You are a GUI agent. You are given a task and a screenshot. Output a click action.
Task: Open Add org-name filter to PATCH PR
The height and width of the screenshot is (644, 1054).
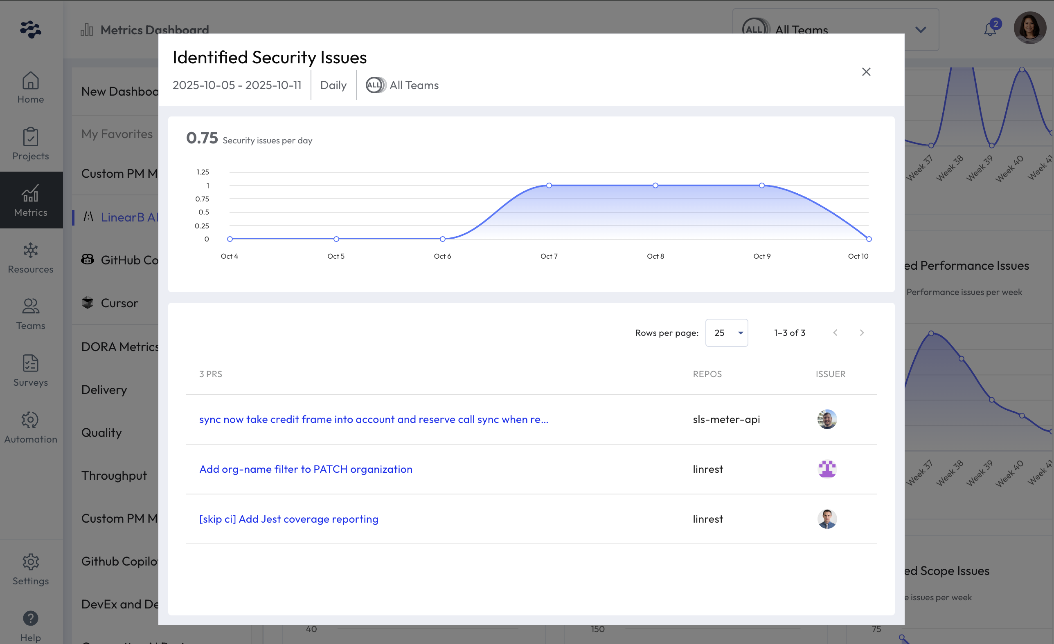(x=306, y=469)
